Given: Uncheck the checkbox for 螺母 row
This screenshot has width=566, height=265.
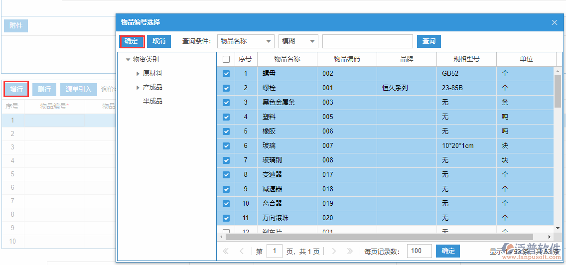Looking at the screenshot, I should (226, 74).
